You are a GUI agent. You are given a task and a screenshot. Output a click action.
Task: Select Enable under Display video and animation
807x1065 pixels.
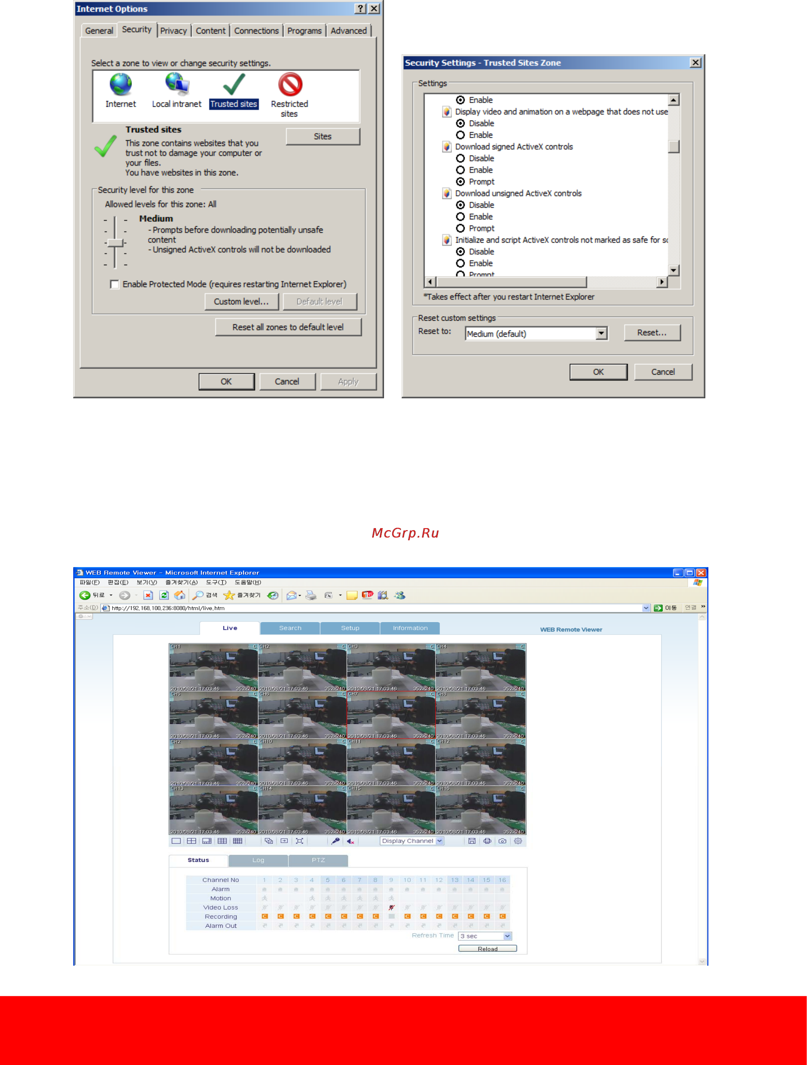coord(460,135)
